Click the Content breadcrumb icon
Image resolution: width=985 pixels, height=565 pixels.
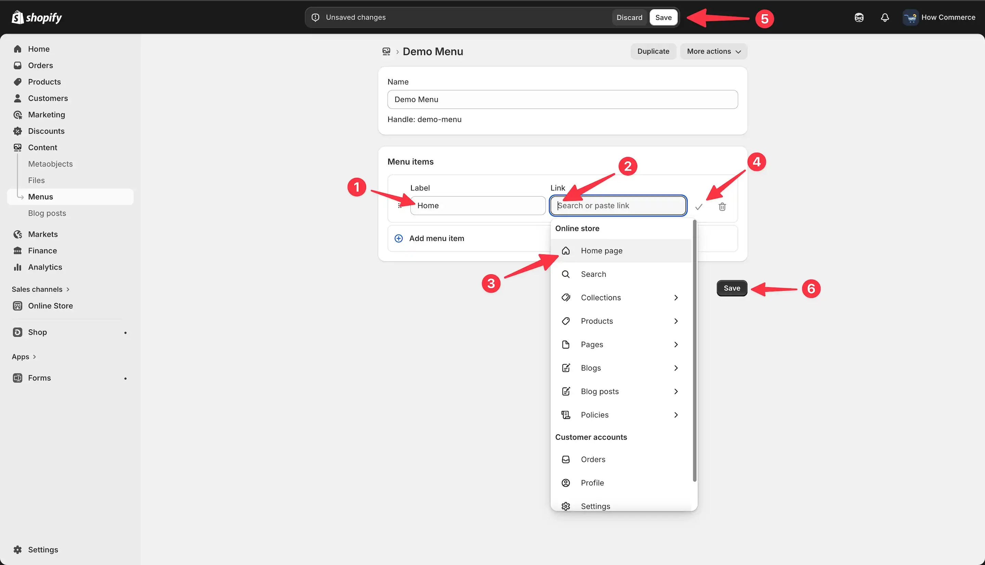(386, 52)
